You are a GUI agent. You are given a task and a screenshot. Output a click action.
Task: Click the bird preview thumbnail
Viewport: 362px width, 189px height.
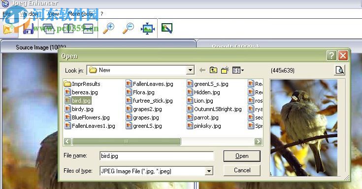point(304,128)
